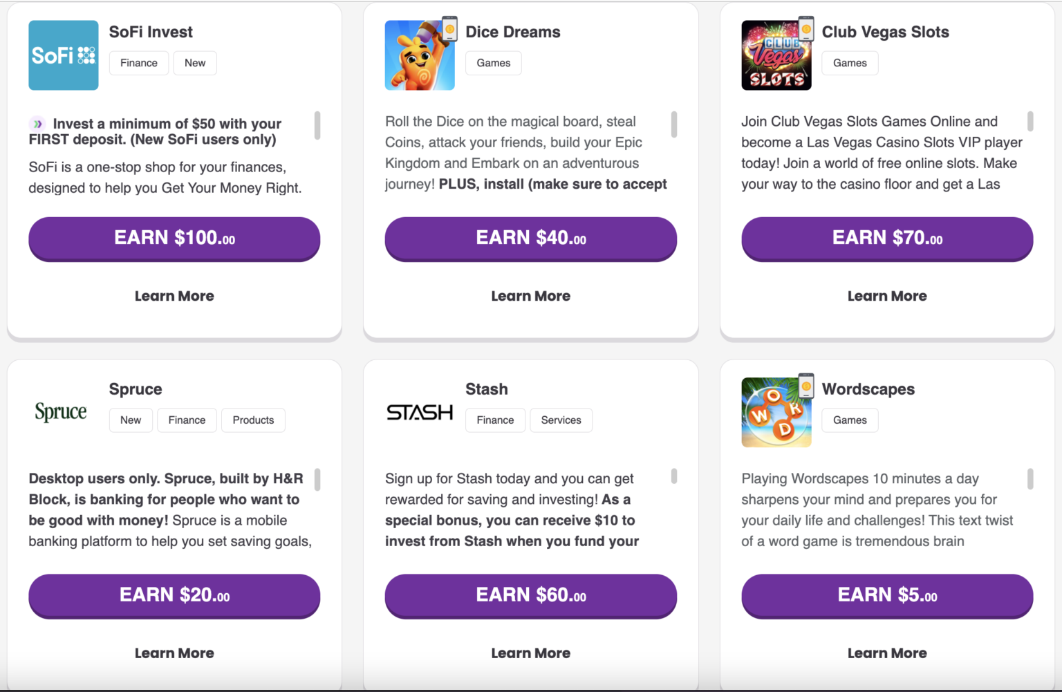Click EARN $20.00 on Spruce
Screen dimensions: 1062x692
[x=174, y=596]
